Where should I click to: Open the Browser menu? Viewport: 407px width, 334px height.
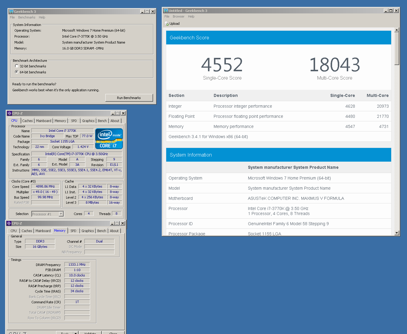[x=178, y=16]
